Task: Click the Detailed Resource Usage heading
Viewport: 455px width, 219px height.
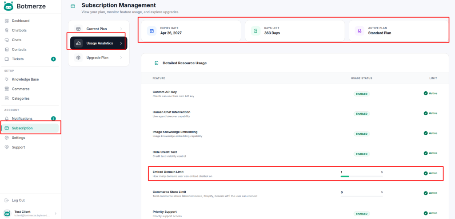Action: 184,63
